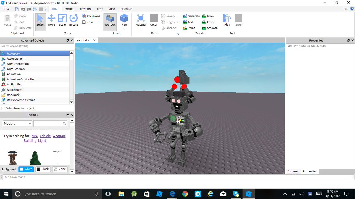Select the watchtower model thumbnail
This screenshot has height=199, width=355.
point(12,157)
